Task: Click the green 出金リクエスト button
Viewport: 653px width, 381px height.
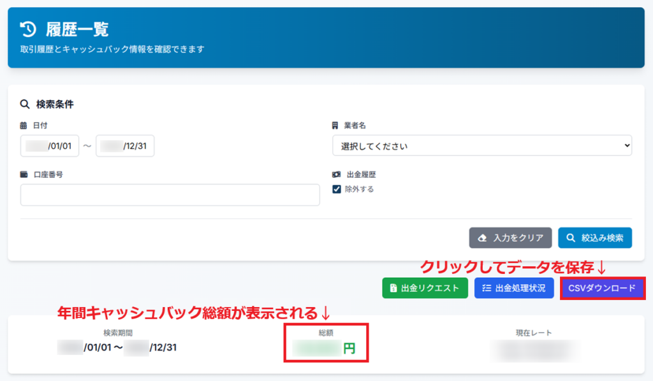Action: click(x=425, y=287)
